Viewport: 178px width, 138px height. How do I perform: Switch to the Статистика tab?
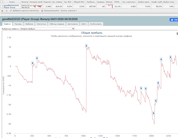41,24
